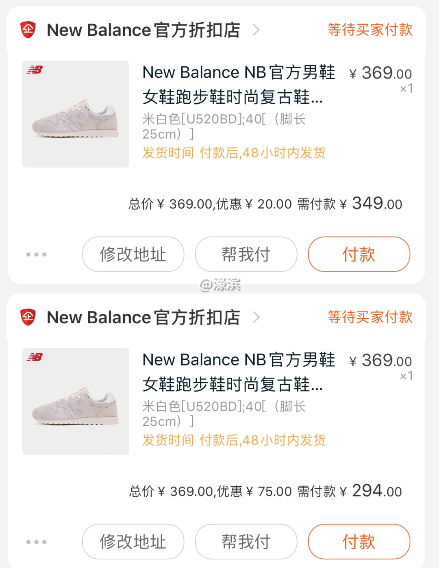Viewport: 439px width, 568px height.
Task: Open product title in first order
Action: [239, 85]
